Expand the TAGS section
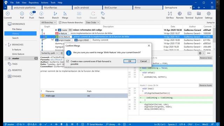This screenshot has height=126, width=224. pyautogui.click(x=6, y=64)
